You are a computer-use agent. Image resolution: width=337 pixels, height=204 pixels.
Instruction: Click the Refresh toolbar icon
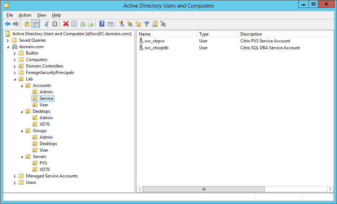83,24
